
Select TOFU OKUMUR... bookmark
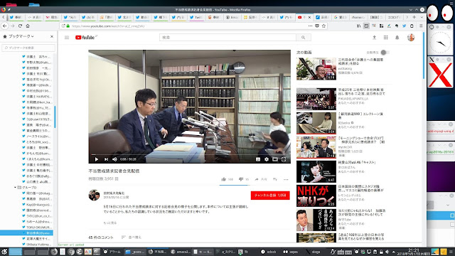39,228
